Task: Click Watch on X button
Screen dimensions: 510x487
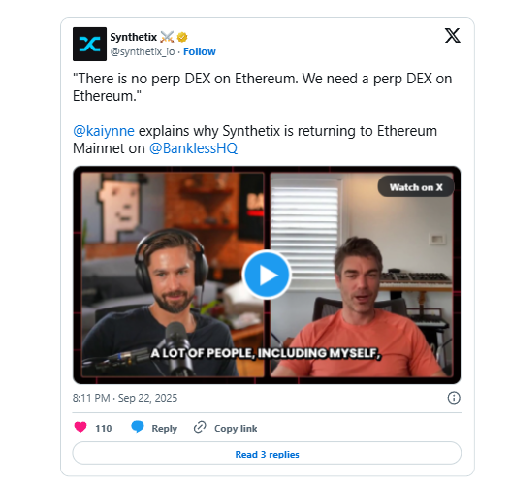Action: (x=416, y=187)
